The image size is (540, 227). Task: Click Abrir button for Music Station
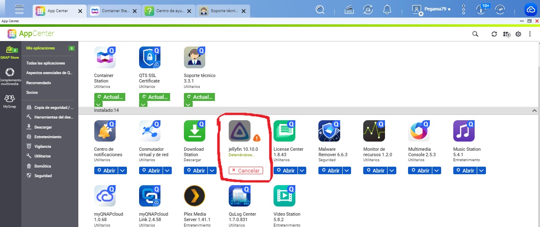coord(465,170)
